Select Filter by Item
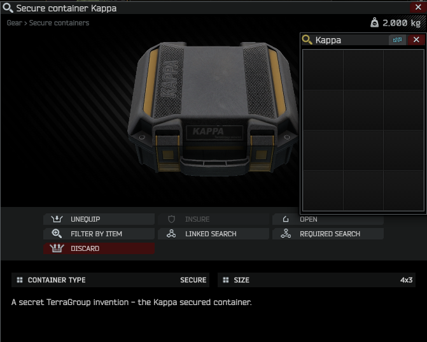 (99, 234)
